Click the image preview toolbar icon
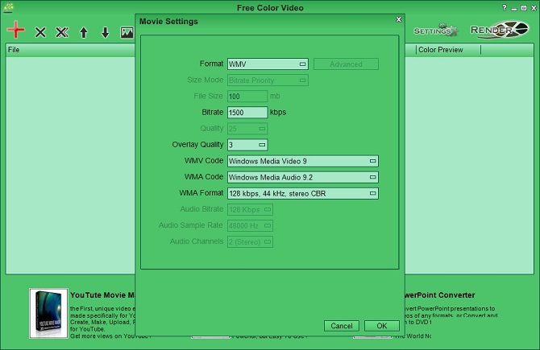This screenshot has height=350, width=540. (127, 33)
